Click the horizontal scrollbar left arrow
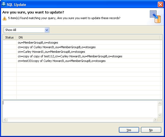 click(5, 120)
